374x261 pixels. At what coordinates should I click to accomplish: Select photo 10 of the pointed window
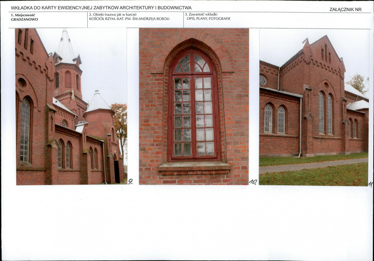(x=193, y=106)
